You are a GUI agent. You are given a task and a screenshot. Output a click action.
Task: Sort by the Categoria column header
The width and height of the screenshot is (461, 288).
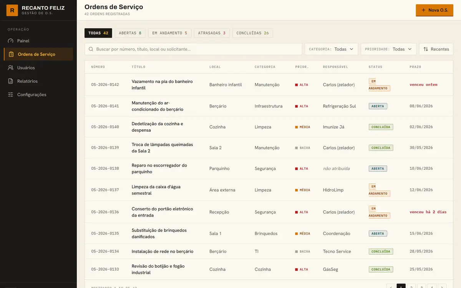[x=265, y=67]
